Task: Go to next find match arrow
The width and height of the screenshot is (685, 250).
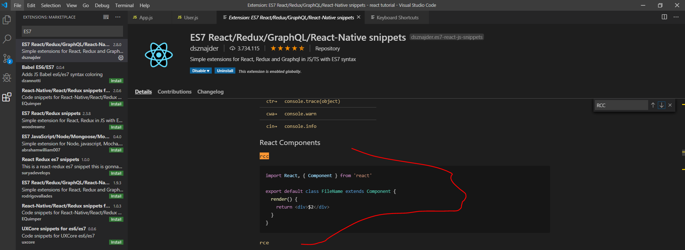Action: [661, 105]
